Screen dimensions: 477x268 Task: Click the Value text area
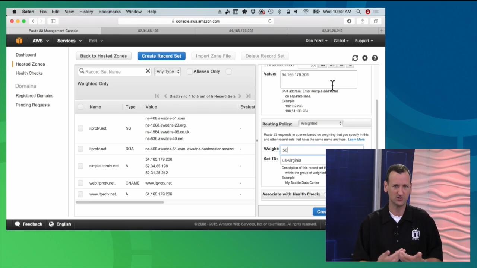(x=319, y=79)
